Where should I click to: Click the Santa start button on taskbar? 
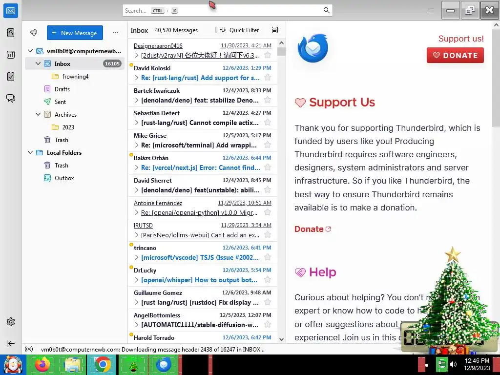coord(13,365)
